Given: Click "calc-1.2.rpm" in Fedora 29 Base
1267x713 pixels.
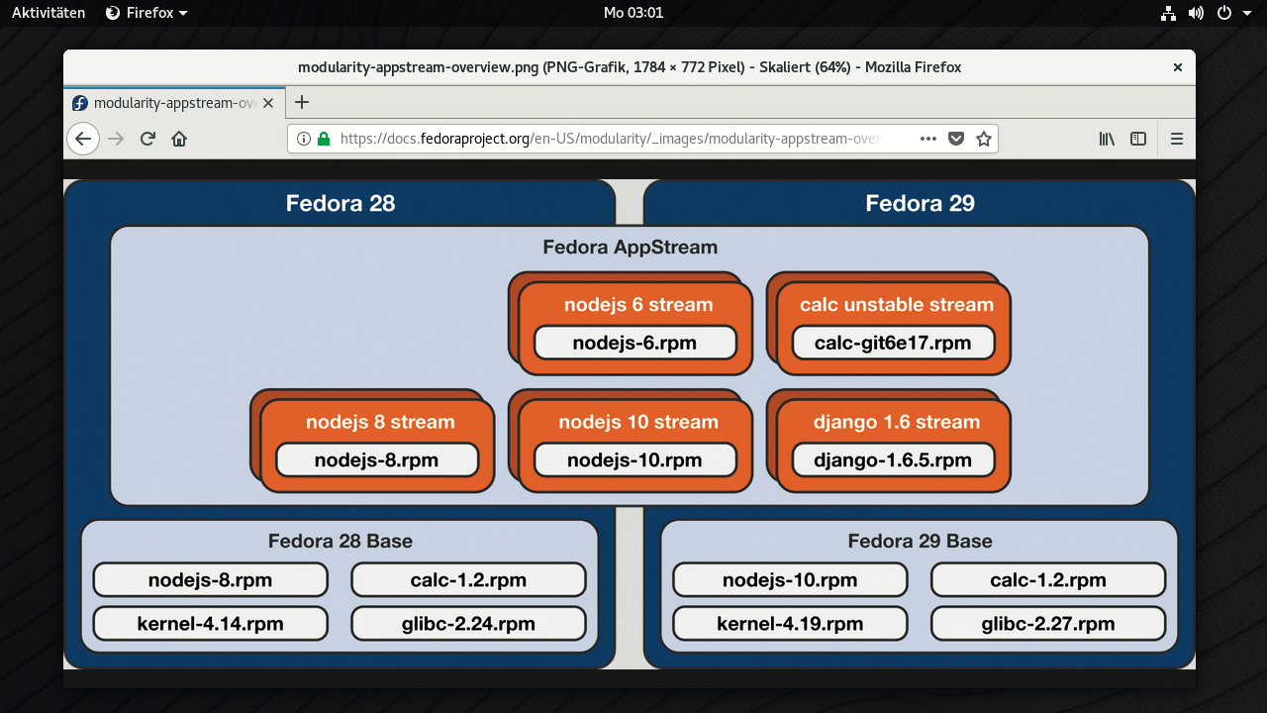Looking at the screenshot, I should pos(1048,580).
